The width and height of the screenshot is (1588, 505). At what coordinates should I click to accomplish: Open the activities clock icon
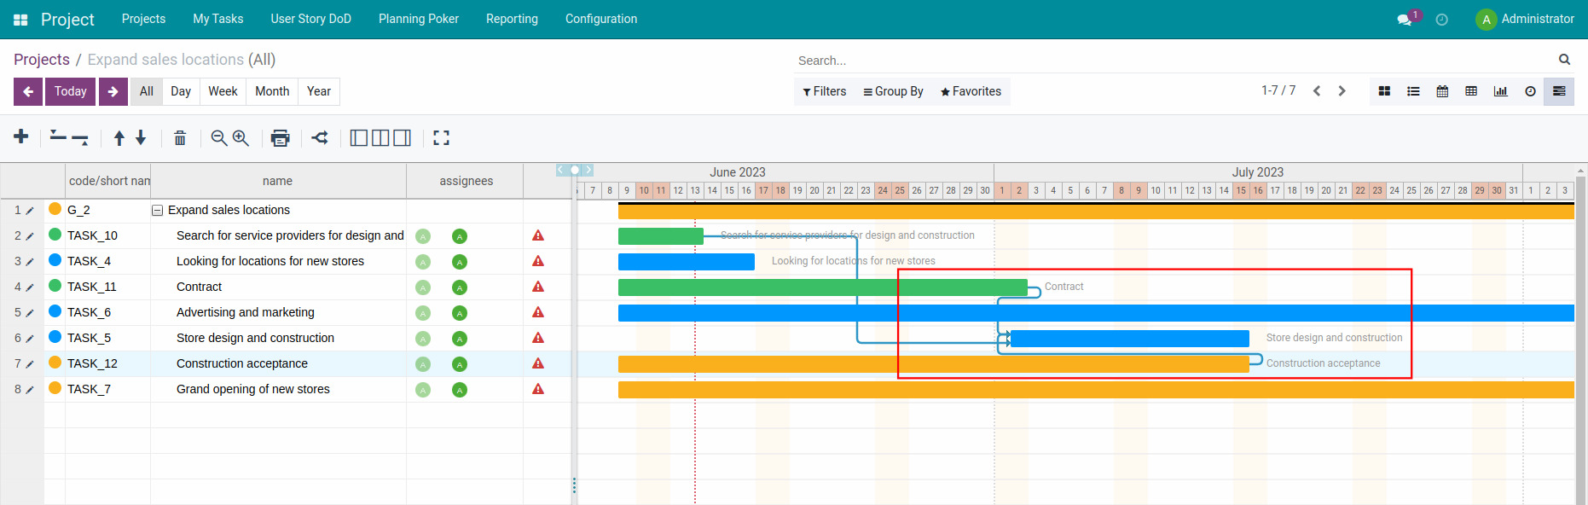click(1442, 20)
